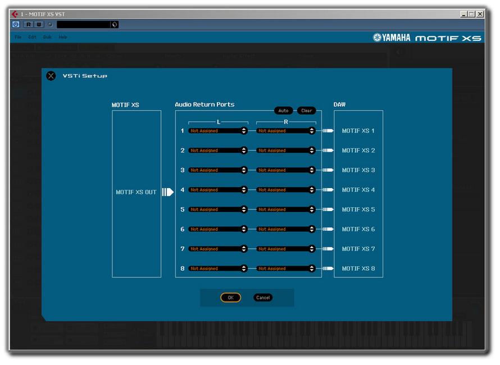The image size is (500, 365).
Task: Confirm the setup with the OK button
Action: point(230,298)
